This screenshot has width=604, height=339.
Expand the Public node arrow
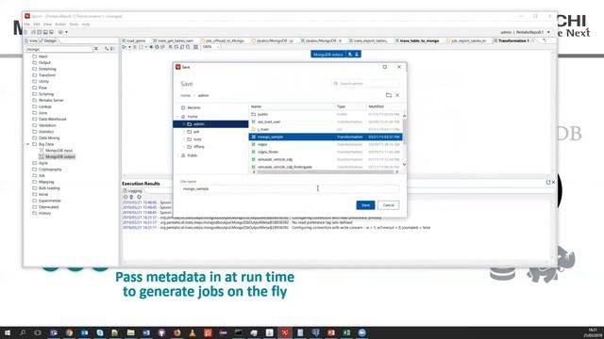(177, 155)
